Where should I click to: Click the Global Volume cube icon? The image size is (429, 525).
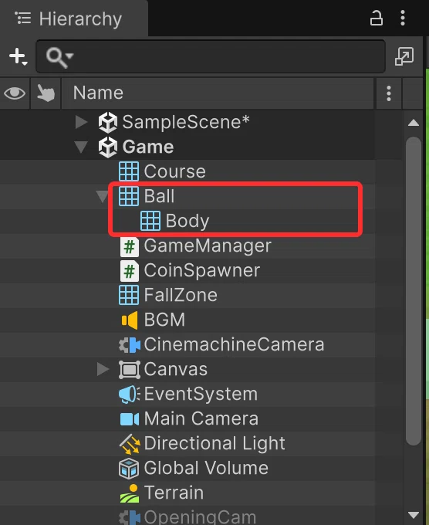[x=129, y=469]
